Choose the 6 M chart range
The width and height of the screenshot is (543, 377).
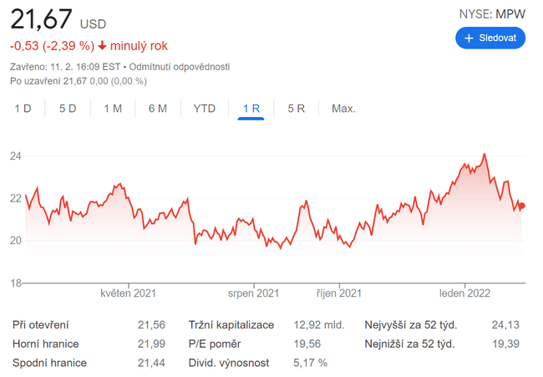[158, 109]
